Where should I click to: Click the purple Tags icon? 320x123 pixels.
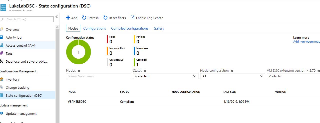point(2,53)
